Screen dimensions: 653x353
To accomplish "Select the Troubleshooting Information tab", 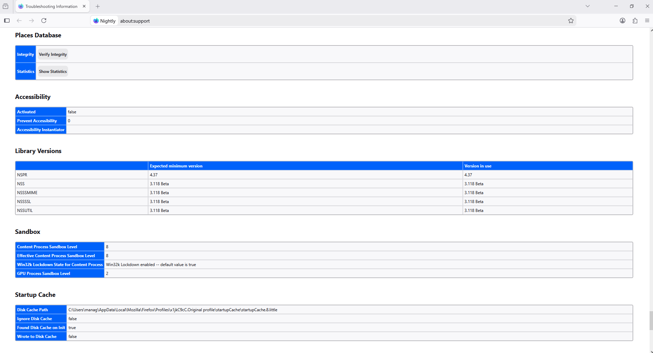I will point(51,6).
